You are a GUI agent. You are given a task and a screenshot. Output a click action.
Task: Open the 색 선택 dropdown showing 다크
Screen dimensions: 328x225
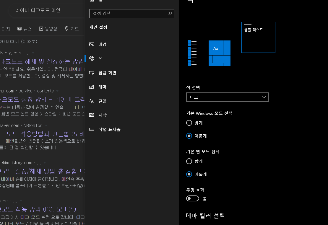pyautogui.click(x=227, y=97)
